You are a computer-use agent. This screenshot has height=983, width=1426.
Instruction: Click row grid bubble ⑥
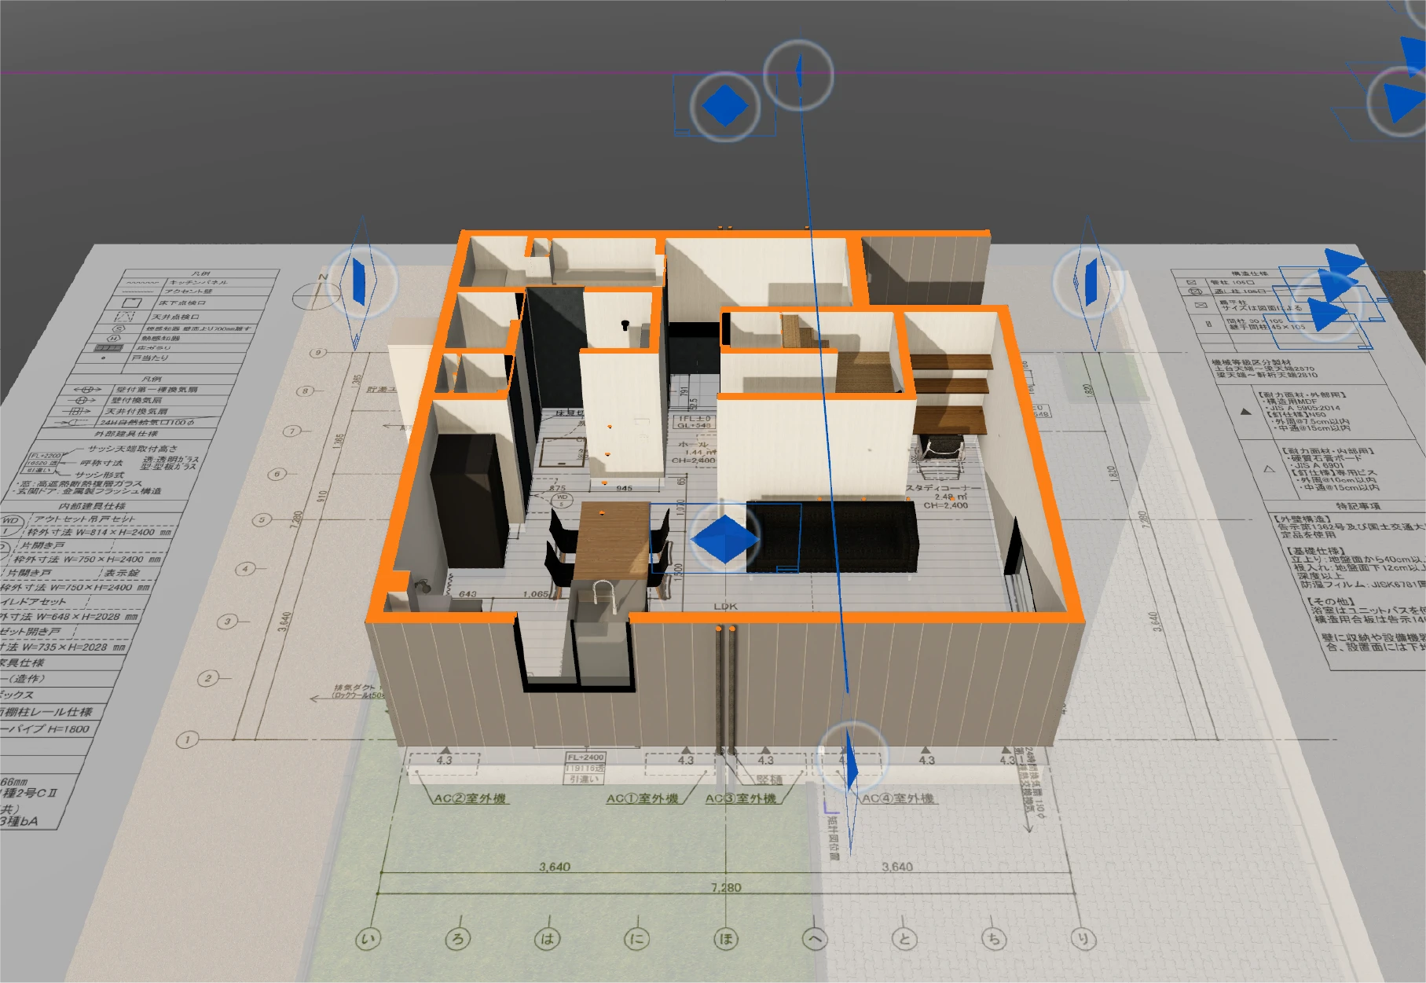(x=277, y=474)
